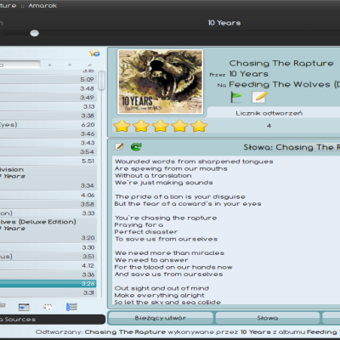Select the 4:12 playlist track
This screenshot has width=340, height=340.
pos(48,266)
